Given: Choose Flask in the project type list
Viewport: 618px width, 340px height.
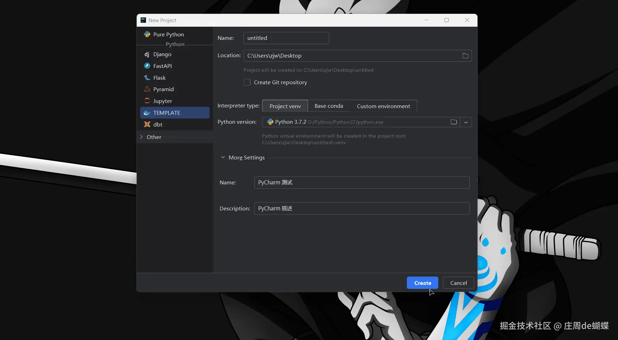Looking at the screenshot, I should tap(175, 78).
